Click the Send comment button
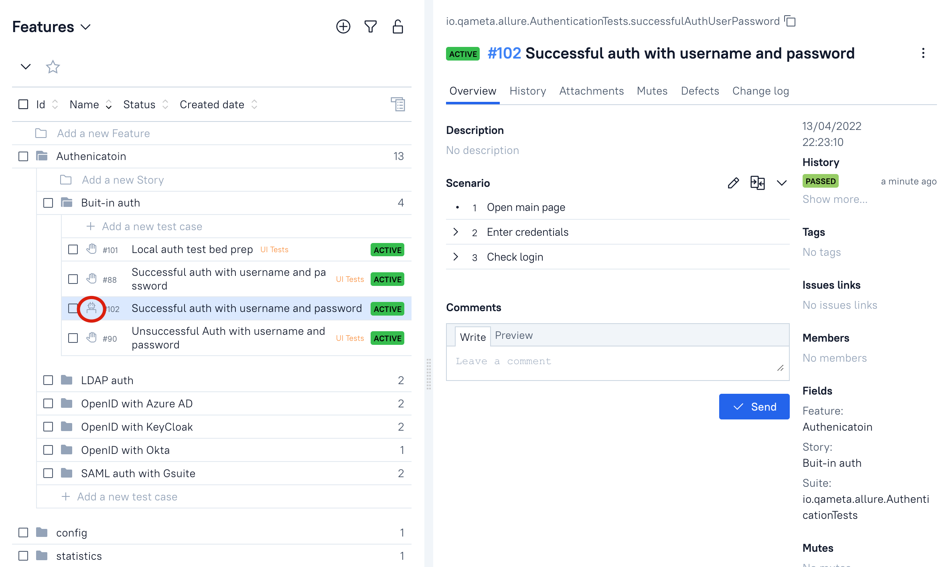This screenshot has width=949, height=567. [754, 407]
